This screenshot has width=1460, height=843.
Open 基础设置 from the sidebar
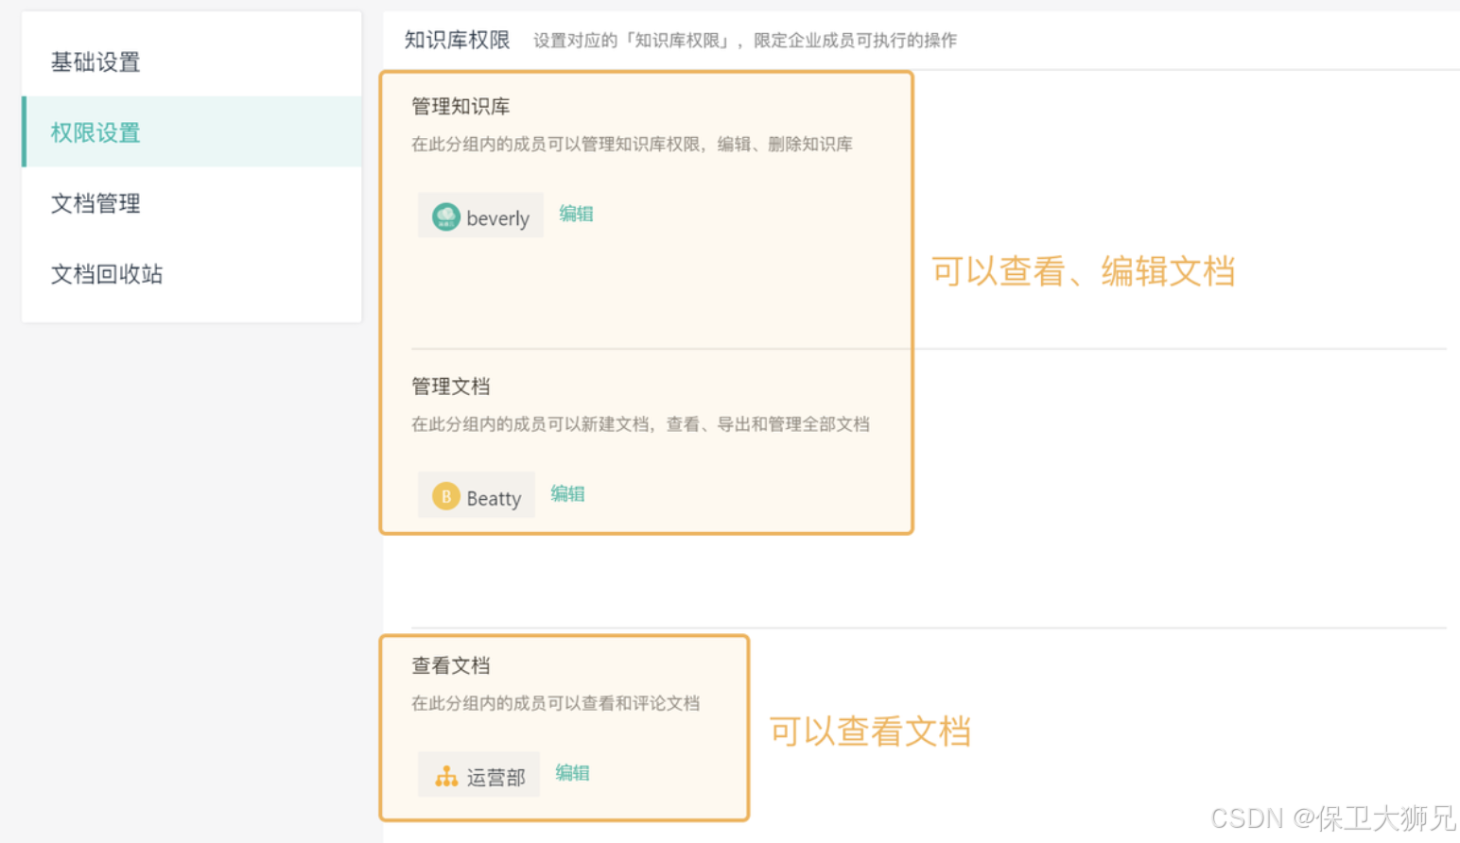pos(95,61)
